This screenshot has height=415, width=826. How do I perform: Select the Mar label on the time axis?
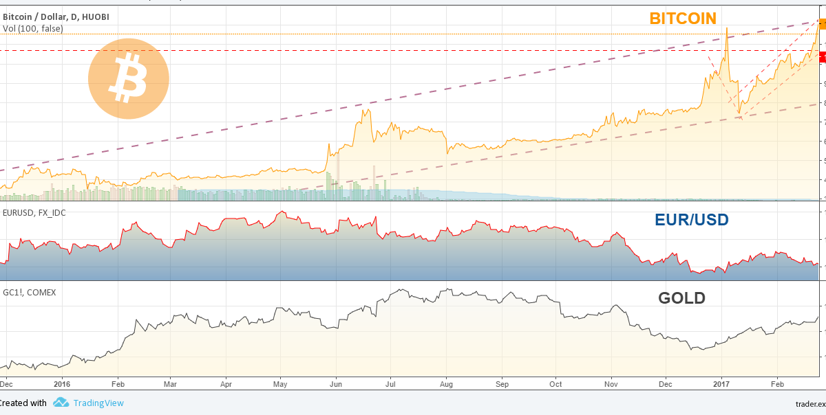point(171,385)
